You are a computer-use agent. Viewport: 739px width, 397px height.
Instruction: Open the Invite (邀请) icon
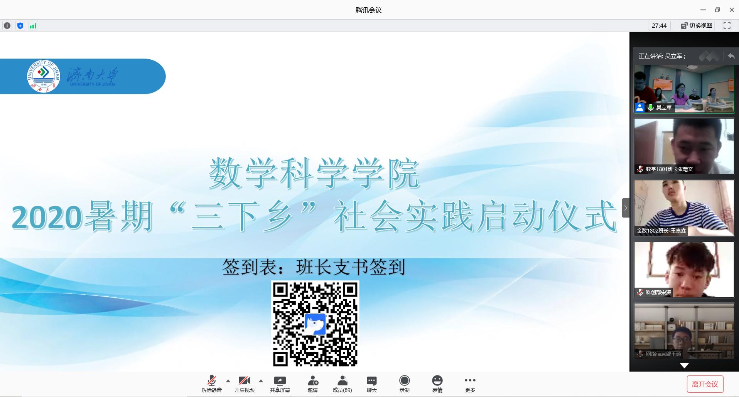312,384
